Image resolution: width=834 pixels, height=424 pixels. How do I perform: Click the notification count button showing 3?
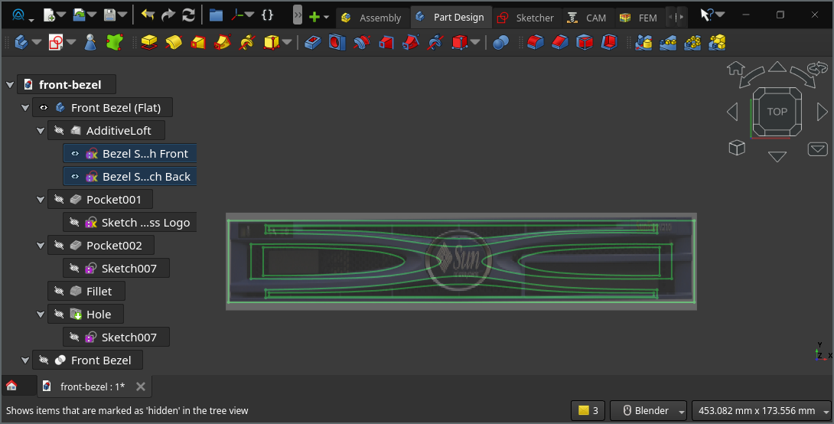click(588, 410)
